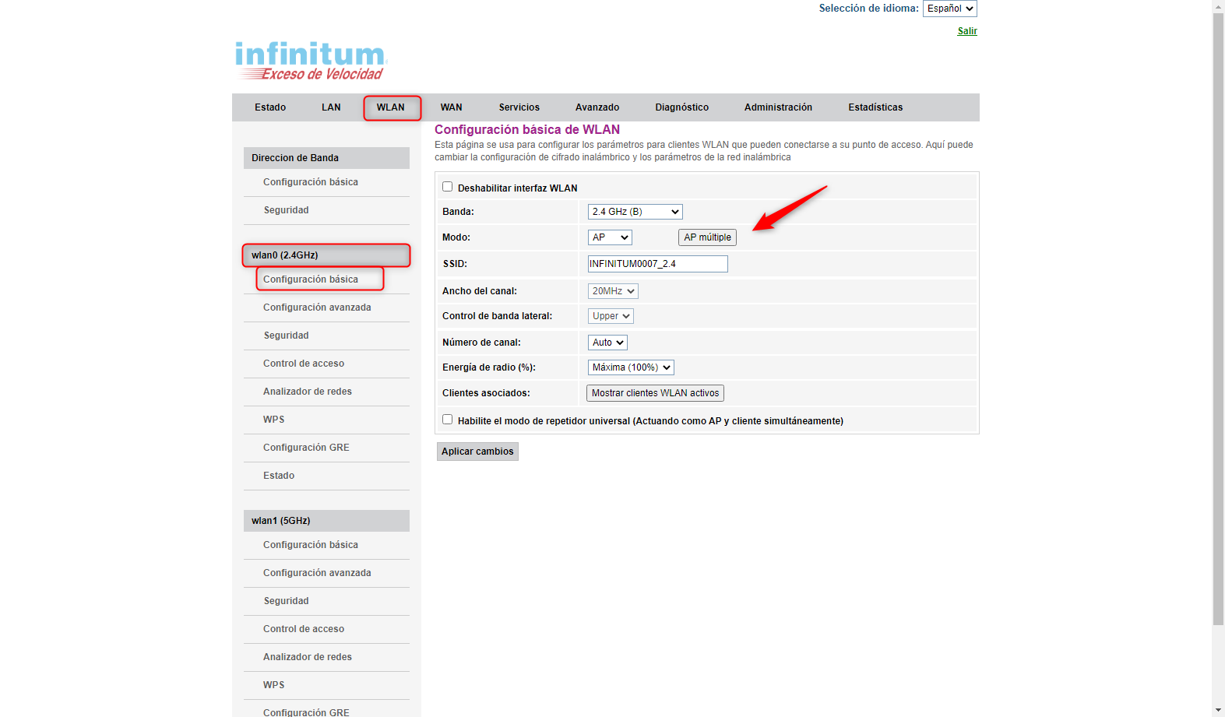The width and height of the screenshot is (1225, 717).
Task: Open language selection dropdown
Action: point(949,9)
